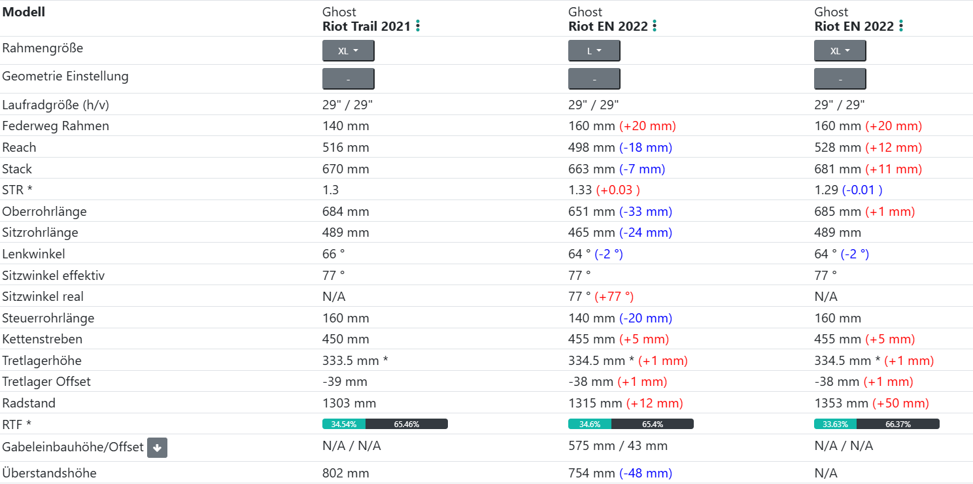Open the XL frame size dropdown for Riot Trail 2021
This screenshot has width=973, height=484.
(x=348, y=51)
